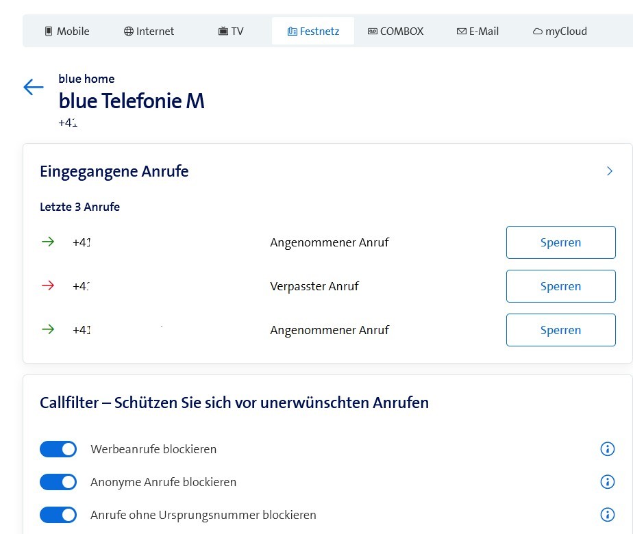Viewport: 633px width, 534px height.
Task: Switch to the Mobile tab
Action: tap(67, 31)
